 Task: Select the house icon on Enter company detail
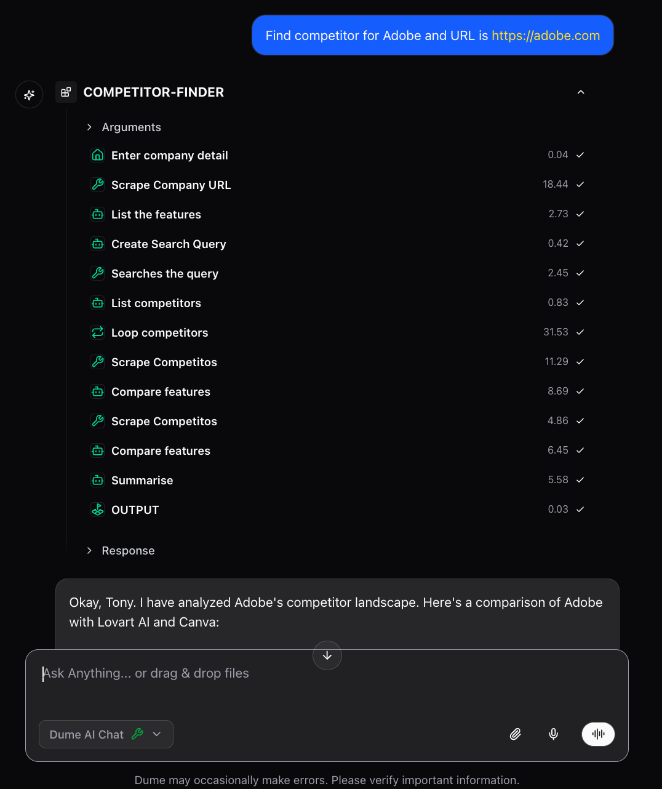(97, 155)
